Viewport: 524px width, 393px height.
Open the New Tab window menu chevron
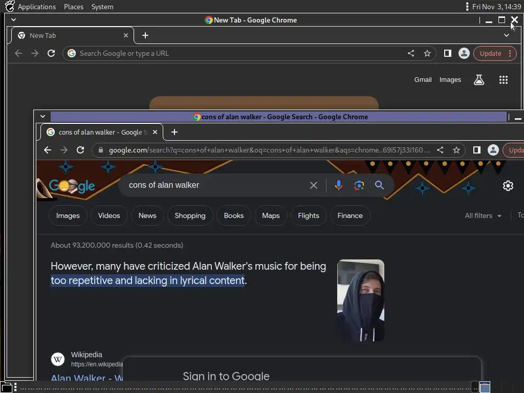pyautogui.click(x=13, y=20)
